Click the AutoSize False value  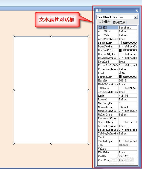pyautogui.click(x=123, y=31)
